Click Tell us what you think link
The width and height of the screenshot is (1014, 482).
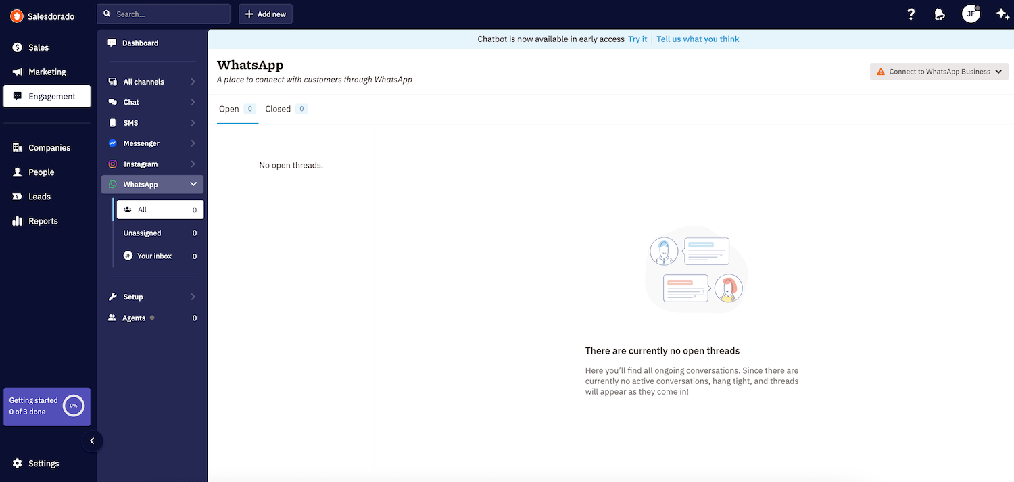click(698, 39)
